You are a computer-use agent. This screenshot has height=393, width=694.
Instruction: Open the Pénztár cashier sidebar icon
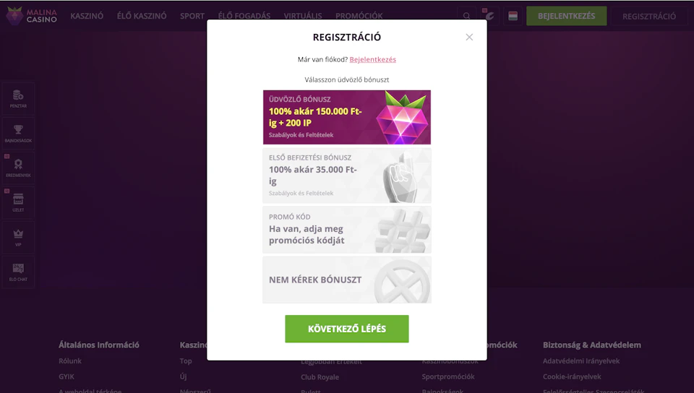(18, 99)
